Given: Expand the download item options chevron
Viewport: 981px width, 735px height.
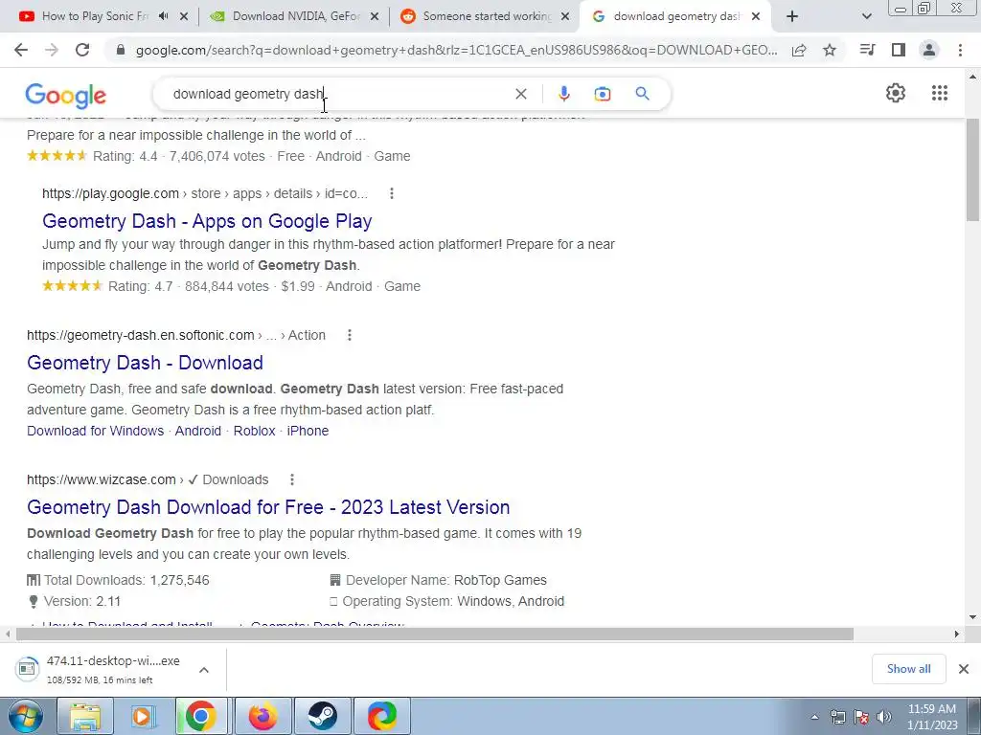Looking at the screenshot, I should (204, 670).
